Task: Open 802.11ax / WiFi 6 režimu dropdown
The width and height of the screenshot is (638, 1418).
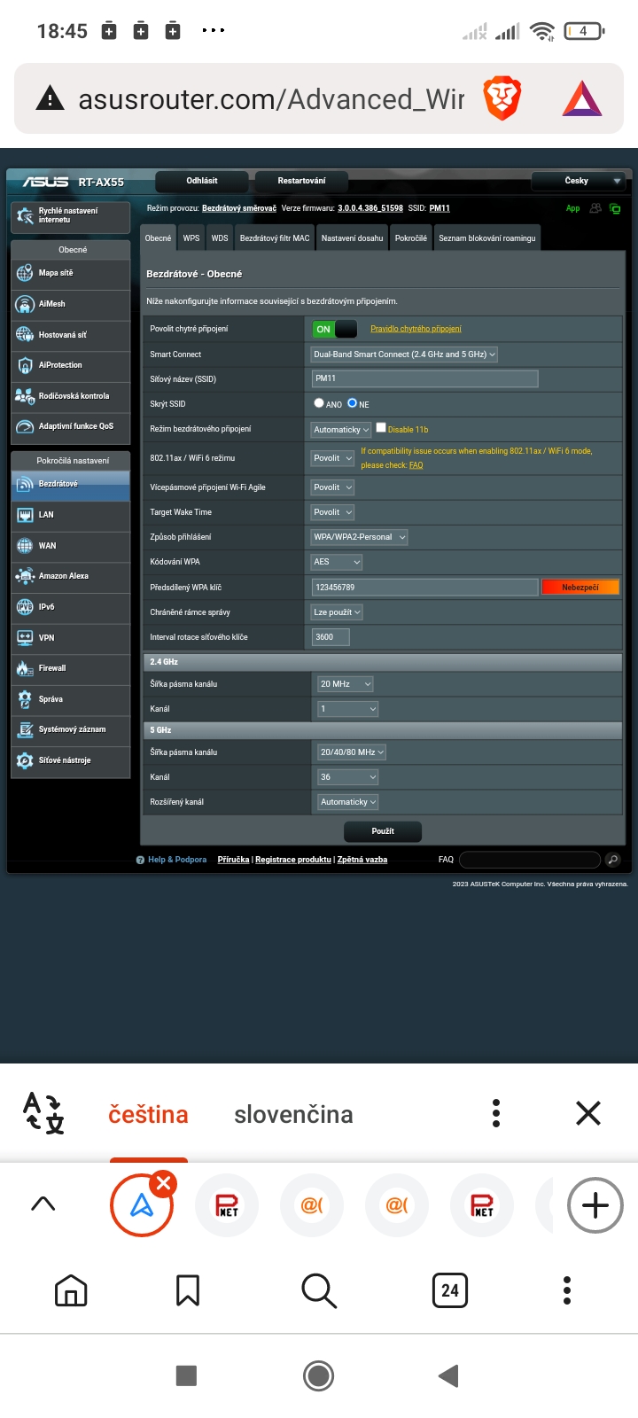Action: click(333, 458)
